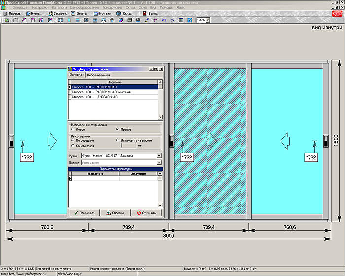This screenshot has width=345, height=276.
Task: Click the Применить button
Action: 83,213
